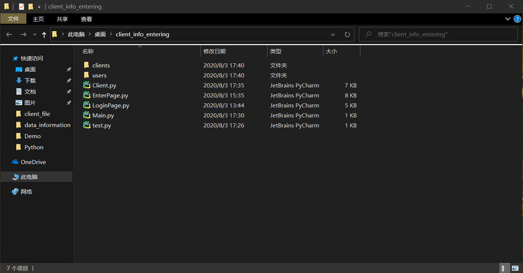Switch to the 查看 ribbon tab
Viewport: 523px width, 273px height.
click(86, 19)
